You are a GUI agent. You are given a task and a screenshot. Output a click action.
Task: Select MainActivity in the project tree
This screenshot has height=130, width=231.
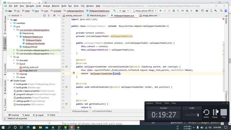[28, 33]
